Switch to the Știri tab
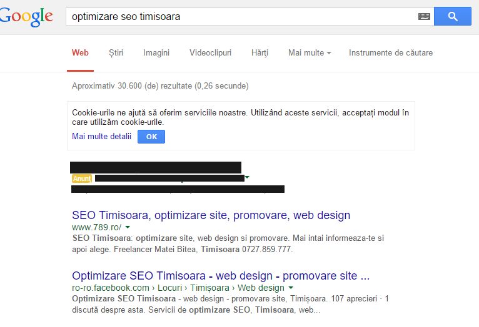This screenshot has height=327, width=479. 116,53
